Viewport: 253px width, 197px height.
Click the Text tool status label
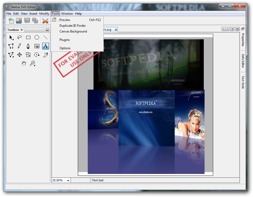point(98,180)
